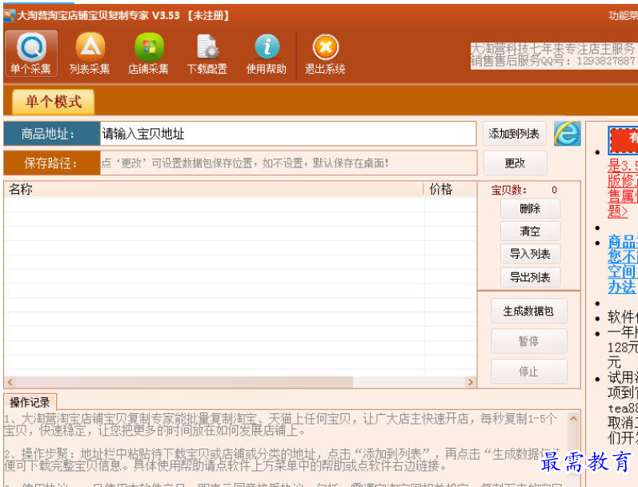Image resolution: width=638 pixels, height=487 pixels.
Task: Open the 操作记录 tab
Action: [x=30, y=402]
